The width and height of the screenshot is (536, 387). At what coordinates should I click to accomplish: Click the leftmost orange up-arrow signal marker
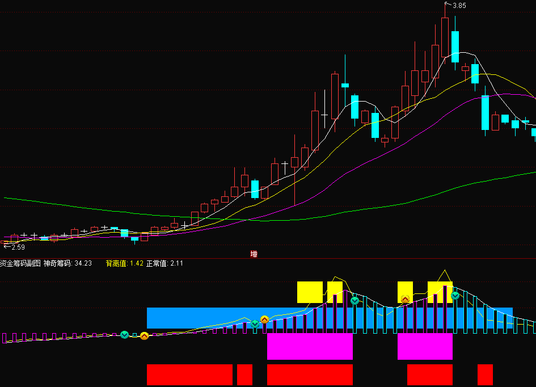point(144,336)
